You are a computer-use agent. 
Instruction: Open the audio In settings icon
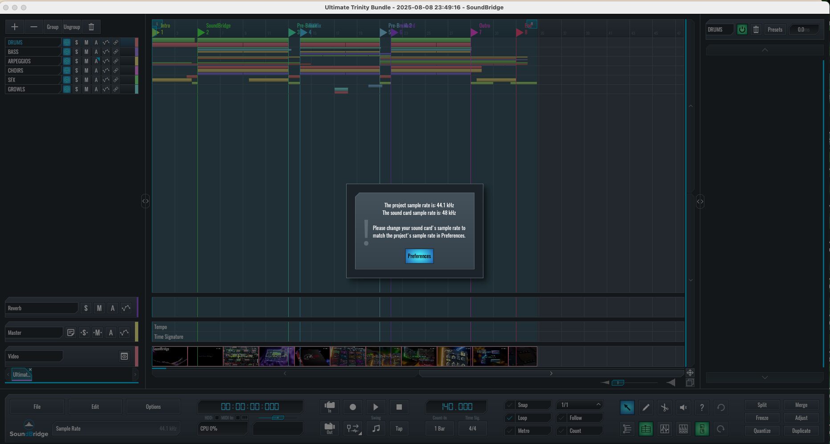point(330,407)
